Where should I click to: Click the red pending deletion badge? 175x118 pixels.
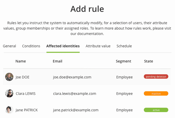(156, 77)
